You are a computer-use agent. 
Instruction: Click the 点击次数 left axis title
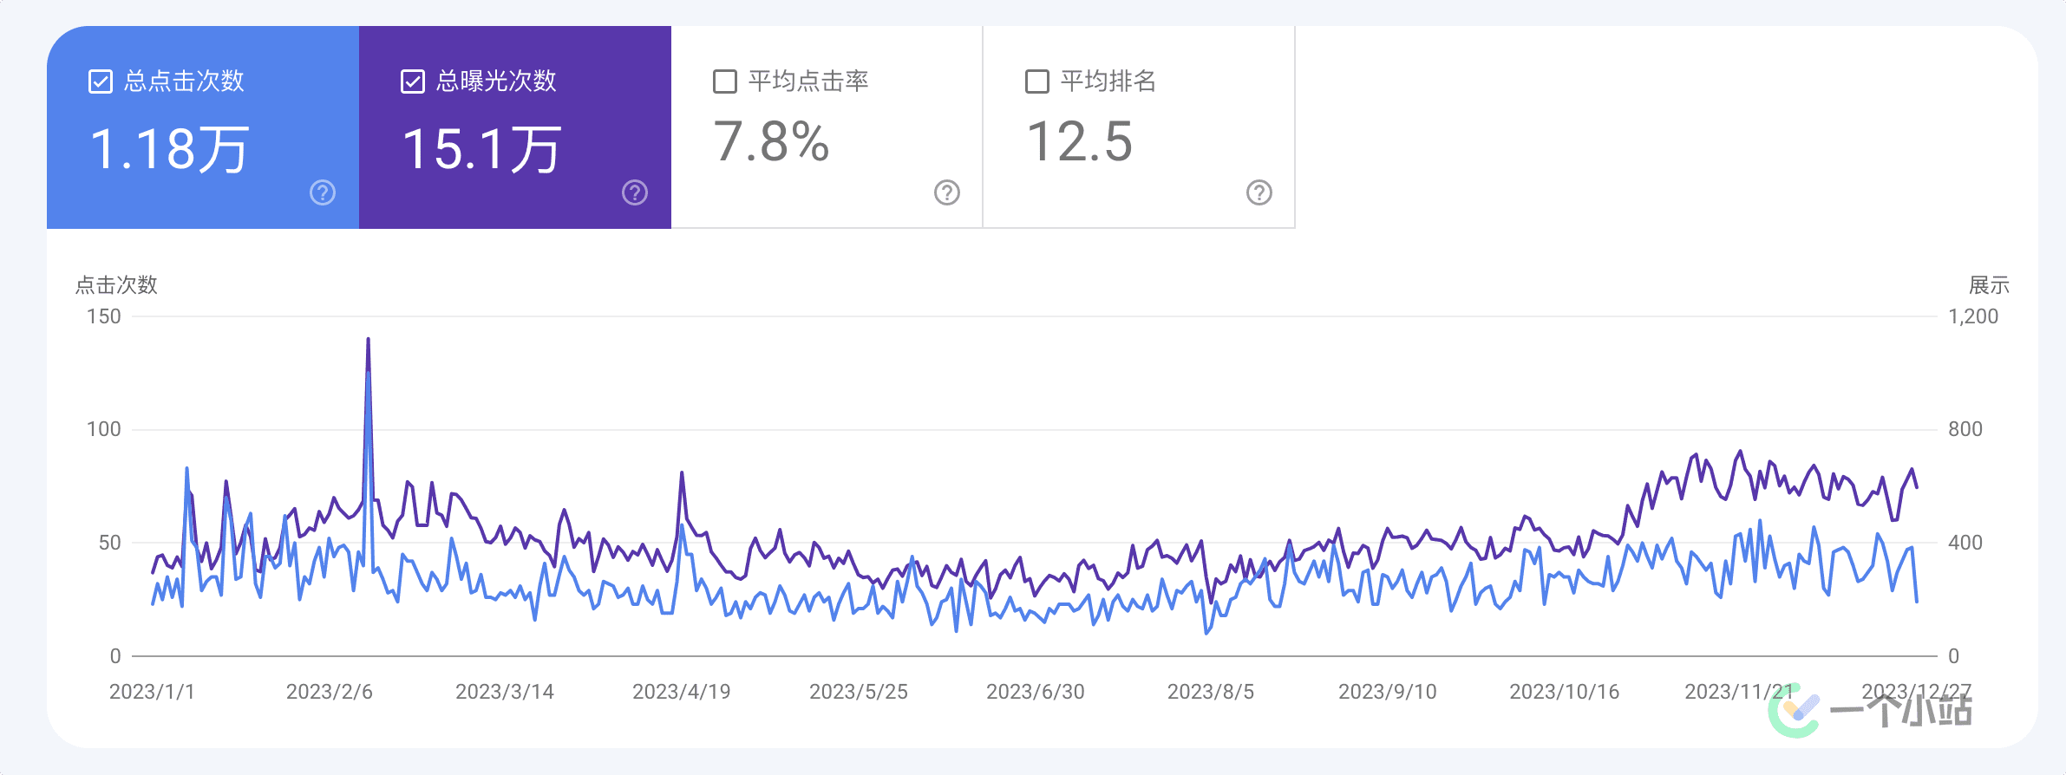click(x=116, y=285)
